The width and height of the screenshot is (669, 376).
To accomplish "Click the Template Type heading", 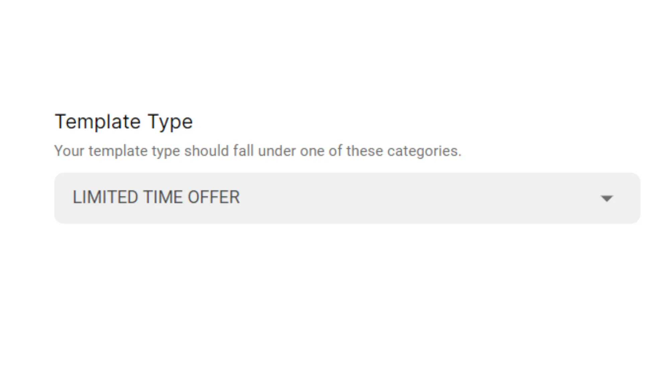I will [124, 121].
